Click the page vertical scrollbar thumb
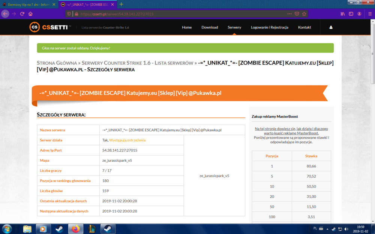Screen dimensions: 375x234 point(373,54)
